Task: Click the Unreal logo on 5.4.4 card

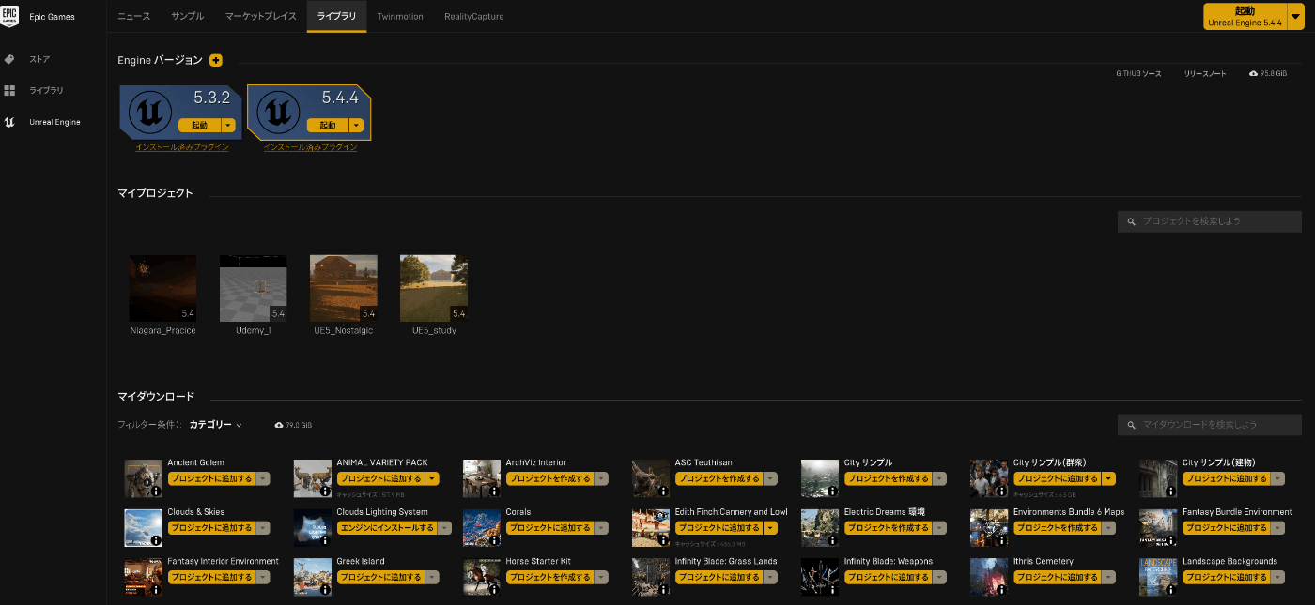Action: (277, 113)
